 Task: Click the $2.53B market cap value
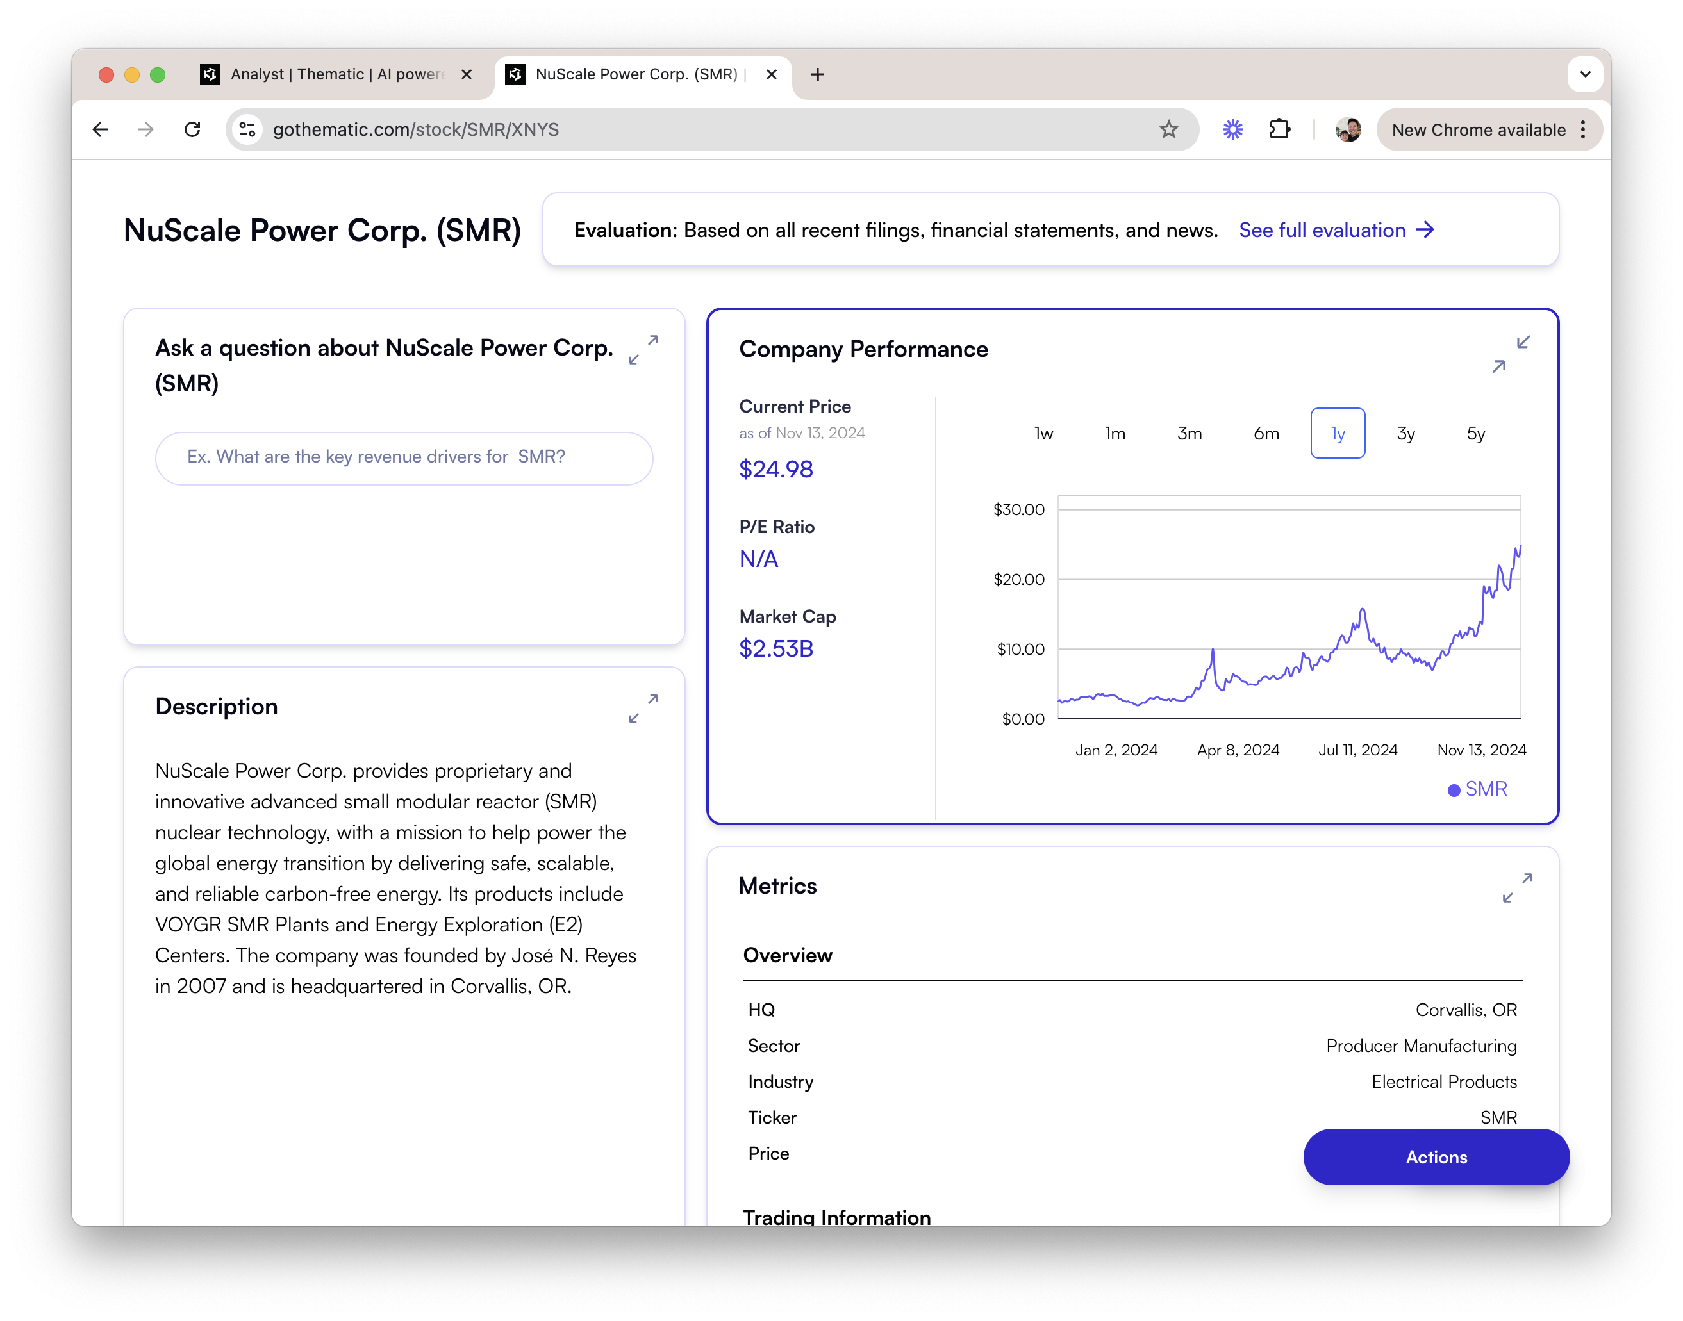pos(775,648)
